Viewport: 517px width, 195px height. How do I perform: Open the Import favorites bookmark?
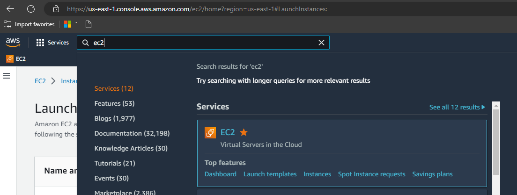(x=29, y=24)
